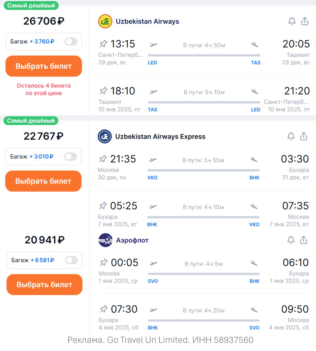Viewport: 316px width, 351px height.
Task: Enable baggage for +3760₽
Action: coord(71,42)
